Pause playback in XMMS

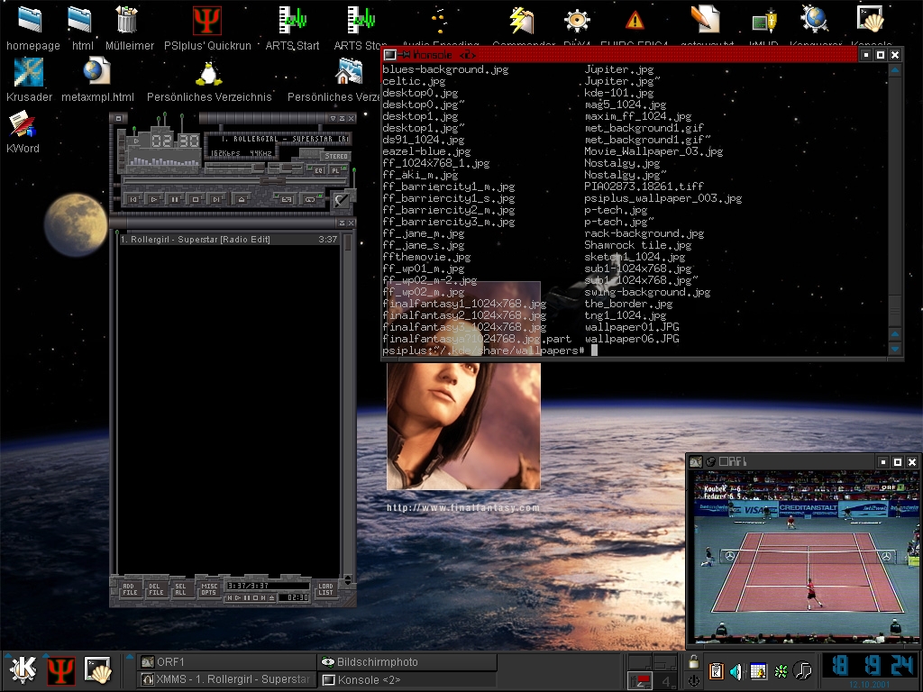point(175,199)
